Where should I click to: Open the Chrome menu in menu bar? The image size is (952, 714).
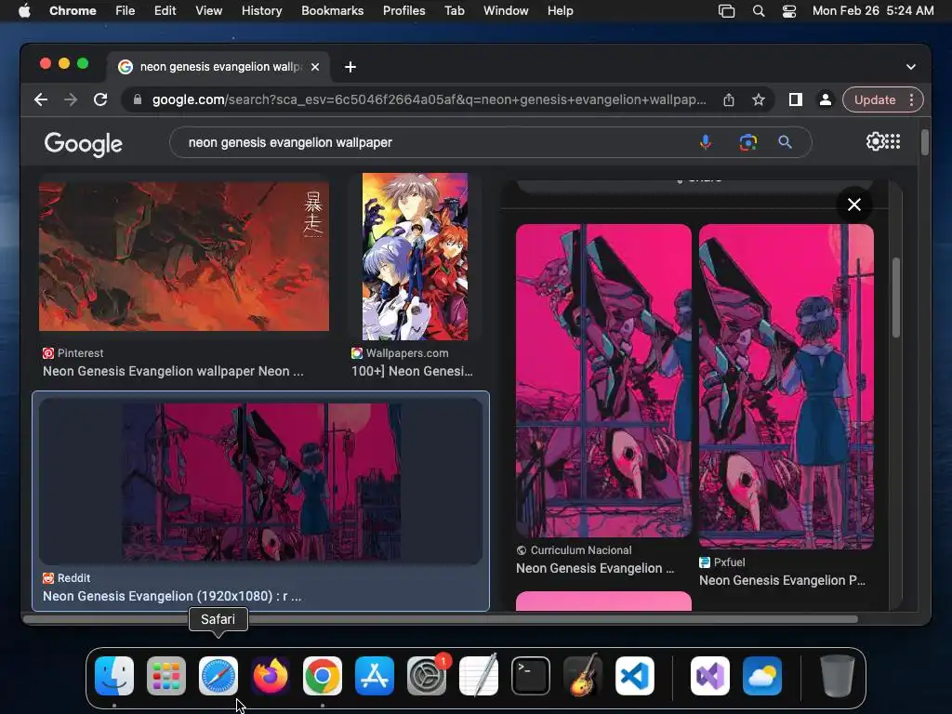pos(73,11)
